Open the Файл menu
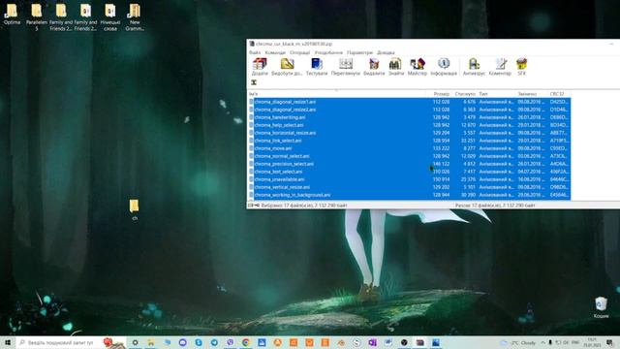 [x=255, y=52]
